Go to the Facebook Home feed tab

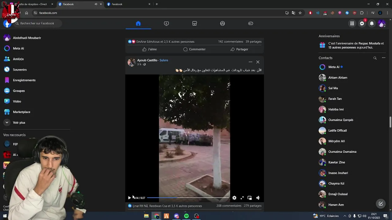[x=138, y=24]
